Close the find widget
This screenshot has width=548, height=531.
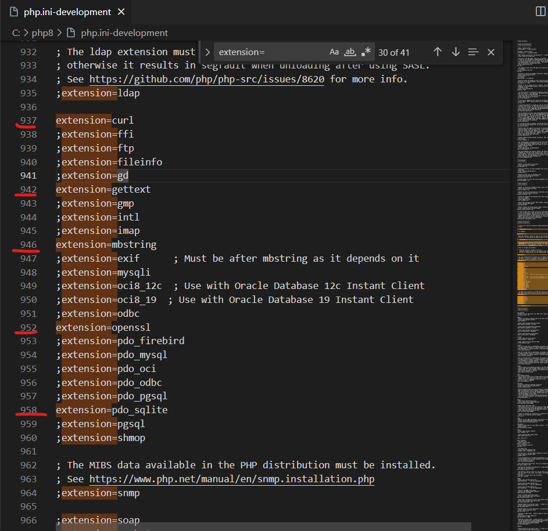tap(491, 52)
